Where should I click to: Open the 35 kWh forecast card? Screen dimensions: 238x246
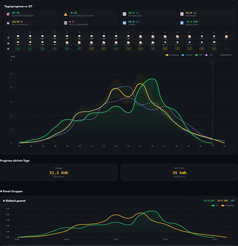tap(179, 172)
